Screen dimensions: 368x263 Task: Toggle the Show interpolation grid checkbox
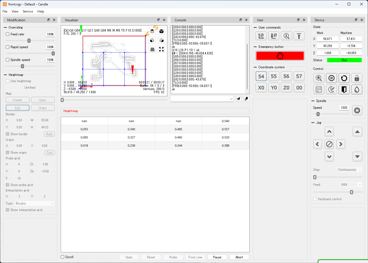click(x=8, y=210)
